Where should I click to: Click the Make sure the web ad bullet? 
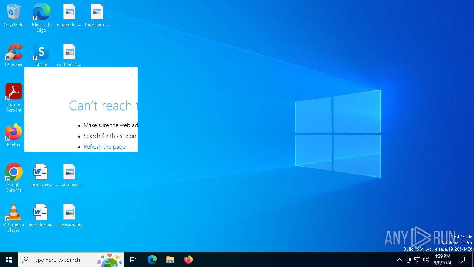(x=111, y=125)
